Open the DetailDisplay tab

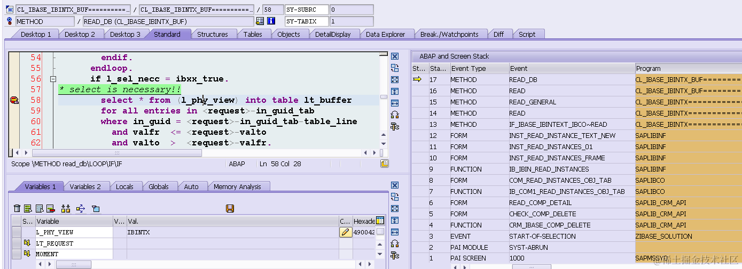pos(333,34)
